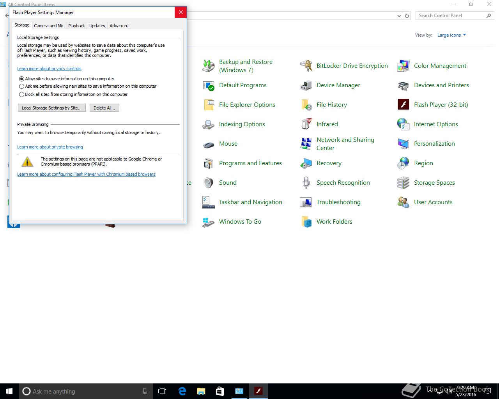The height and width of the screenshot is (399, 499).
Task: Open the Internet Options icon
Action: [x=403, y=124]
